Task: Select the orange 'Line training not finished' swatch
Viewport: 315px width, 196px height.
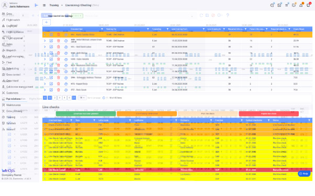Action: tap(147, 114)
